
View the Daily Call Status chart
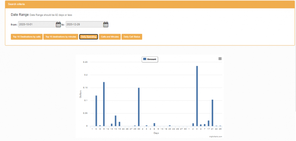pos(132,37)
